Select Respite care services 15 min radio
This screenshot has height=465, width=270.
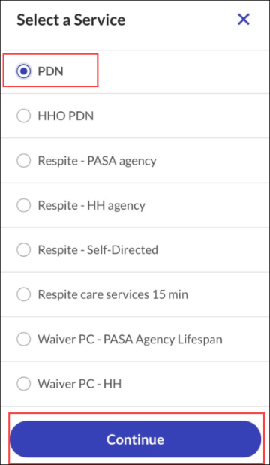click(23, 294)
